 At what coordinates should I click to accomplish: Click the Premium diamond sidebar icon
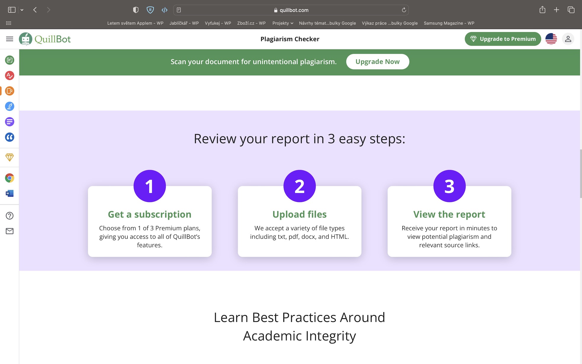click(9, 157)
